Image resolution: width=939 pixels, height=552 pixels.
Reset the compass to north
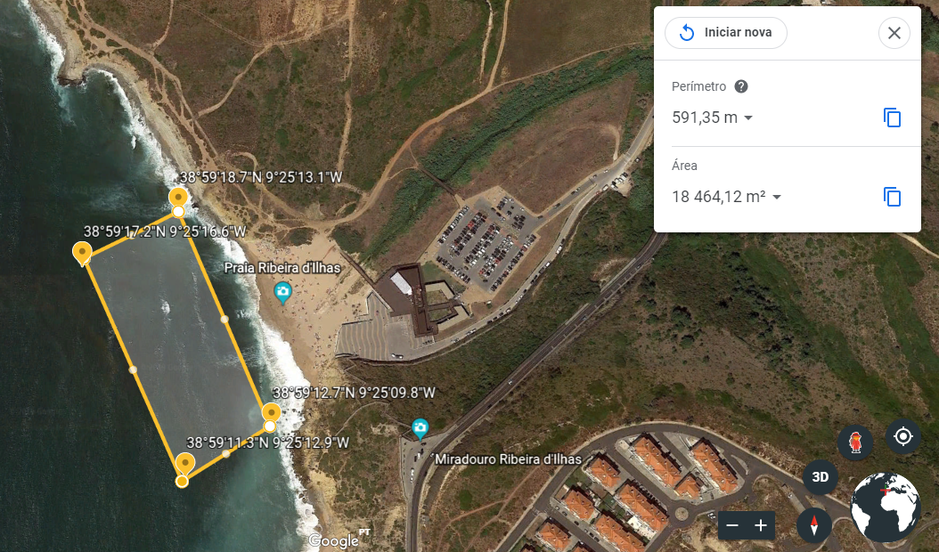(x=814, y=525)
